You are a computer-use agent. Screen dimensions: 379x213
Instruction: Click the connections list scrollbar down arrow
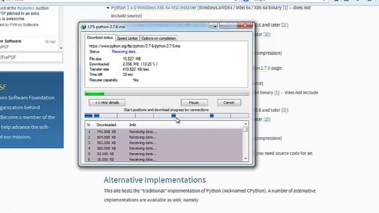pos(246,159)
